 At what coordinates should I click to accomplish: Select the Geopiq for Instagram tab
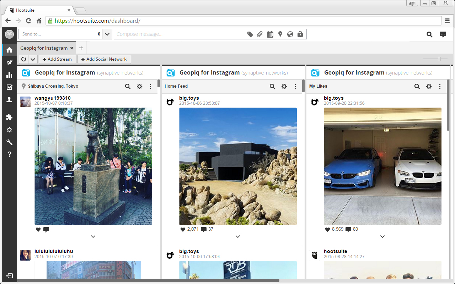click(x=44, y=48)
